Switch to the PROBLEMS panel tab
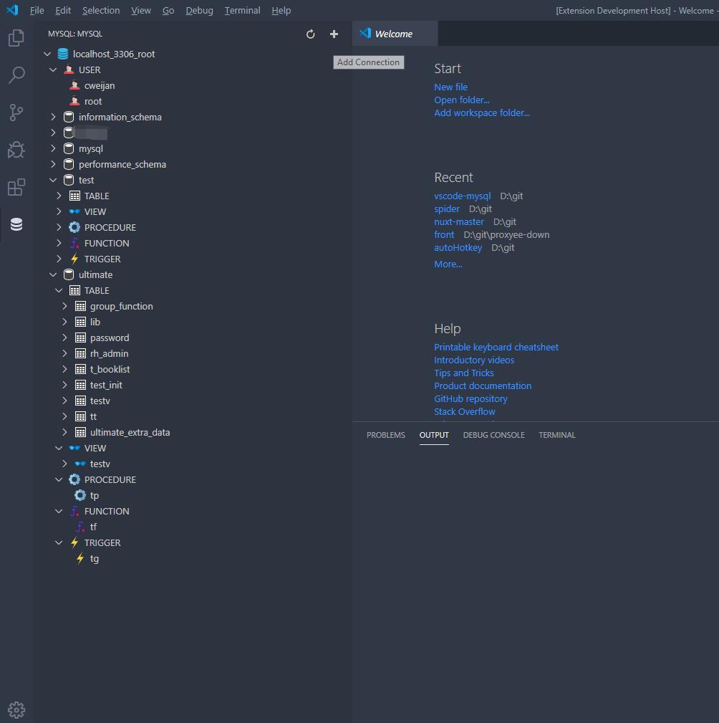 pos(386,435)
